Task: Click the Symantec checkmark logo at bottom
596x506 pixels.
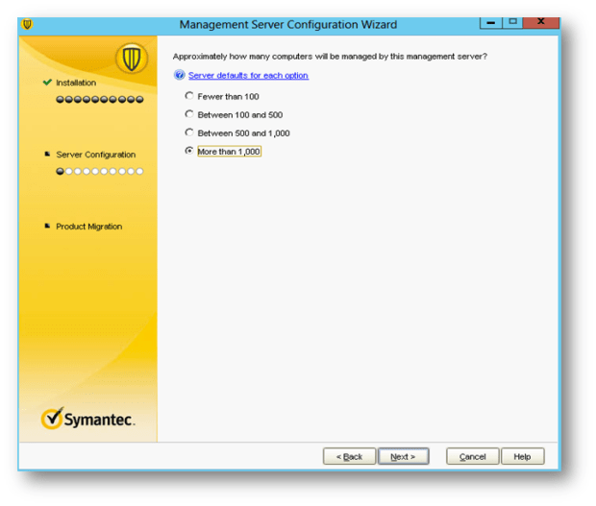Action: [55, 419]
